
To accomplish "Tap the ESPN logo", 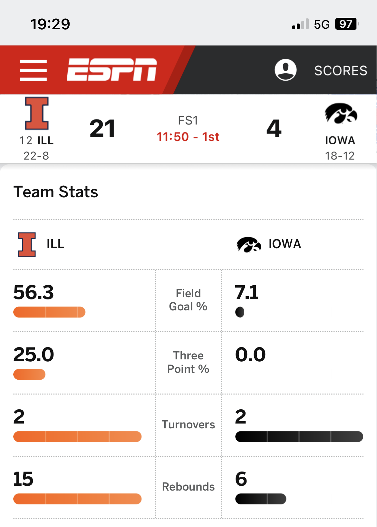I will 111,70.
